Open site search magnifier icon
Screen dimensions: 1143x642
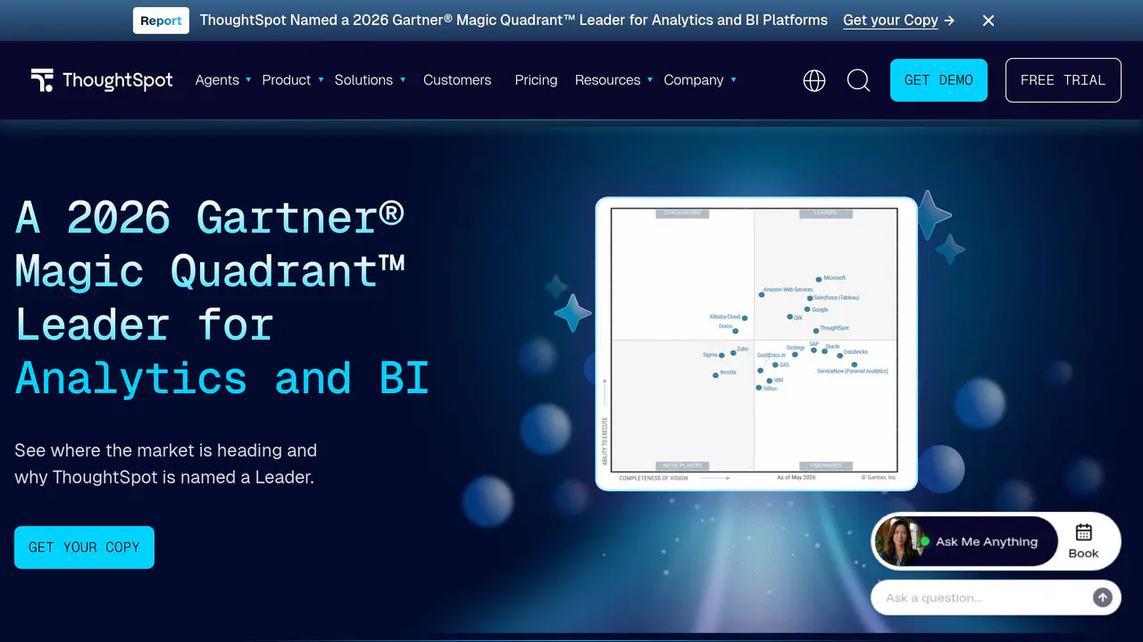(x=858, y=80)
